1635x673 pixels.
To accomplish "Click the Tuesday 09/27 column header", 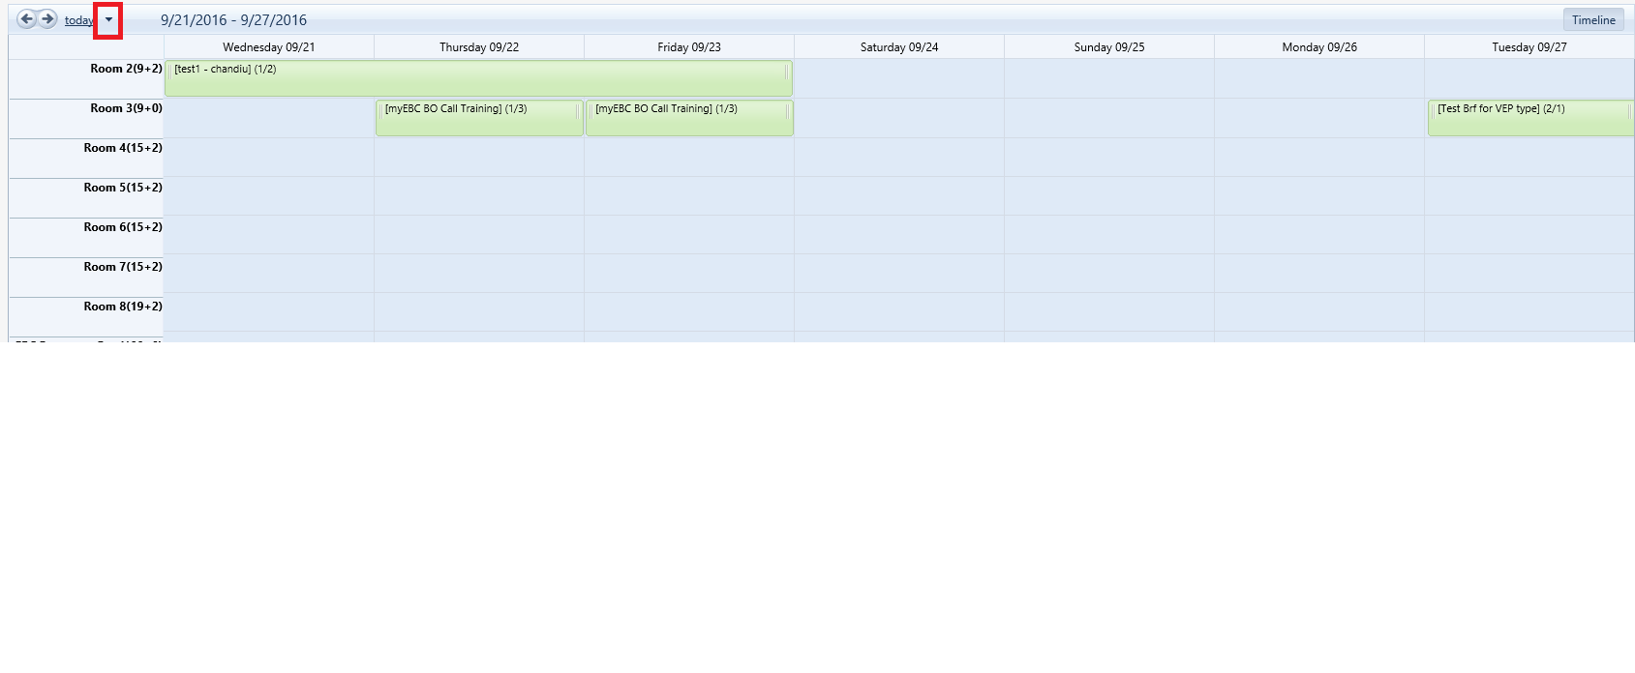I will click(1529, 47).
